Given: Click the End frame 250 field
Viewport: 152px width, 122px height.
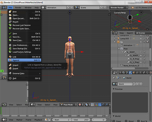Looking at the screenshot, I should [81, 120].
